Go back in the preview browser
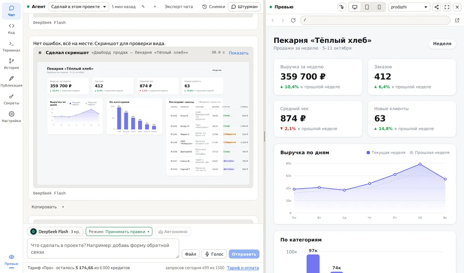 273,20
